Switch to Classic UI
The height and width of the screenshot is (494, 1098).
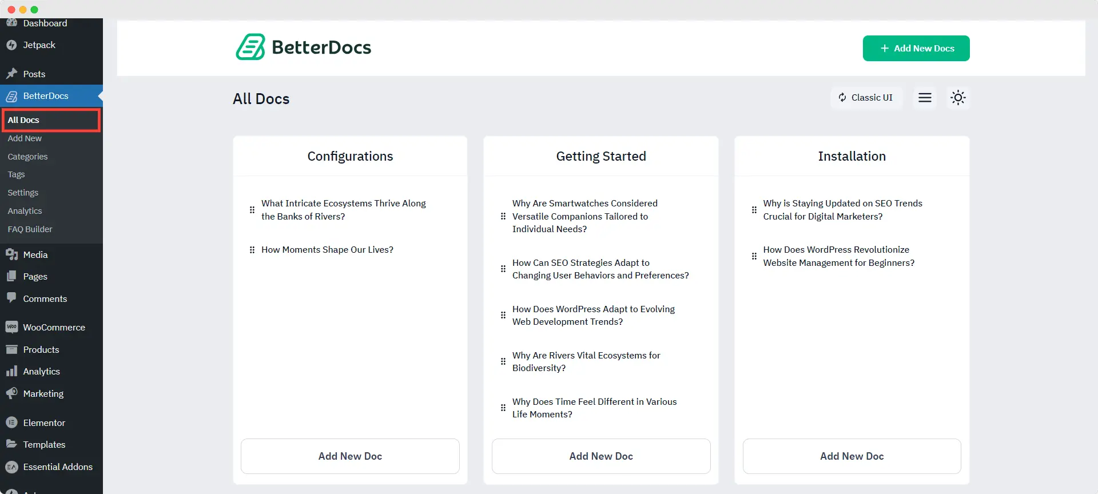(866, 98)
